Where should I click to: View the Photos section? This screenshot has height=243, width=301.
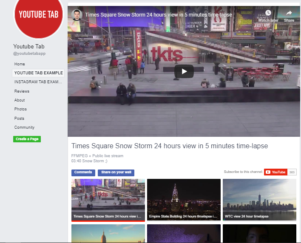point(20,109)
